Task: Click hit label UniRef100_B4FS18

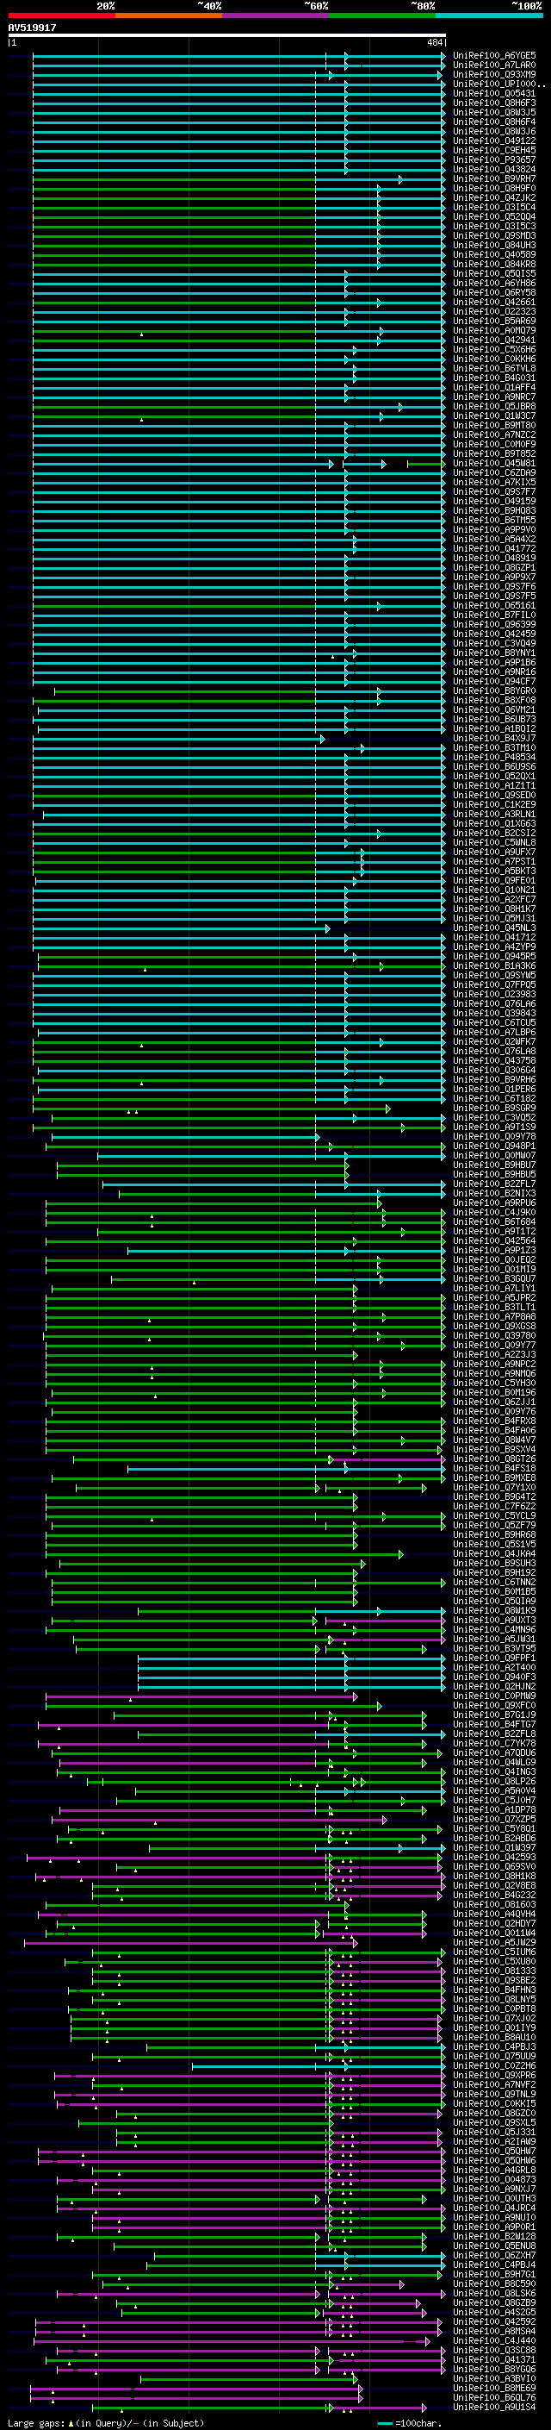Action: click(x=494, y=1469)
